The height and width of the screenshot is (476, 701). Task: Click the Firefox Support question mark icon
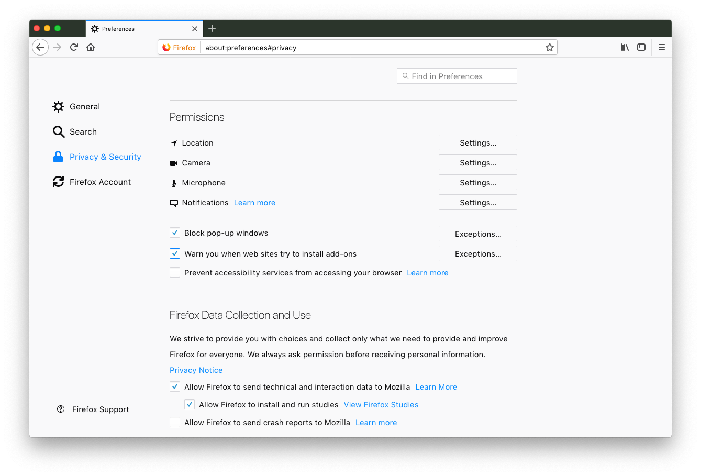click(61, 409)
